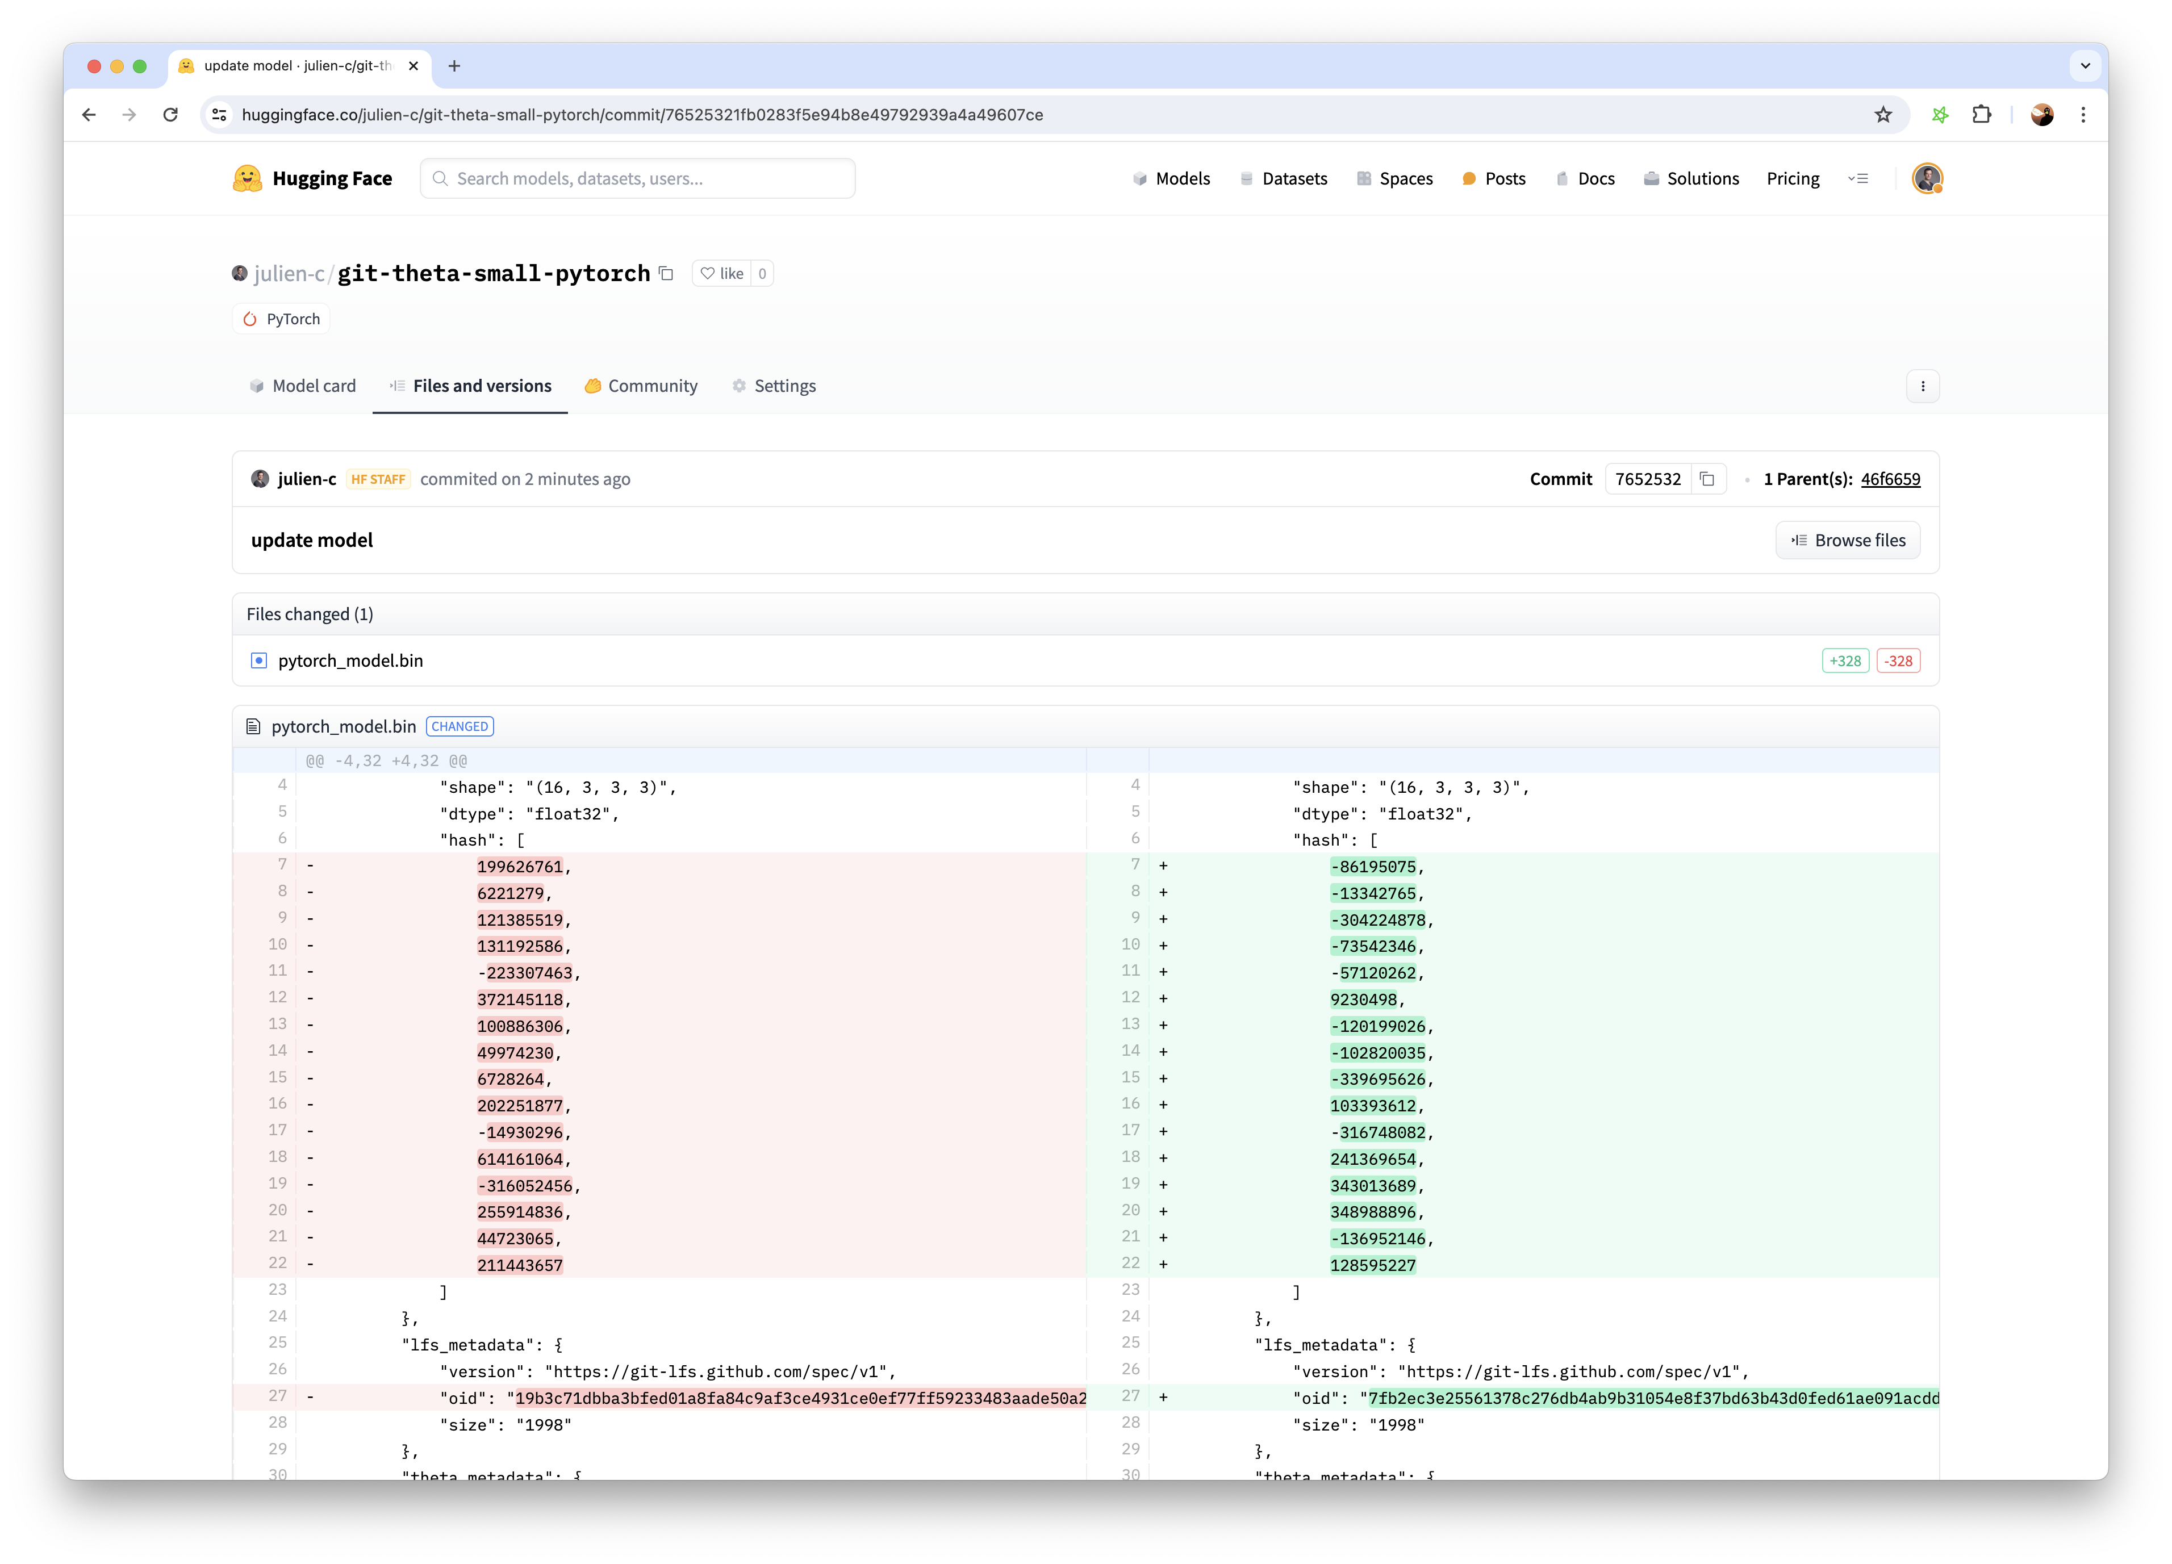View site information icon in address bar
2172x1564 pixels.
coord(219,115)
